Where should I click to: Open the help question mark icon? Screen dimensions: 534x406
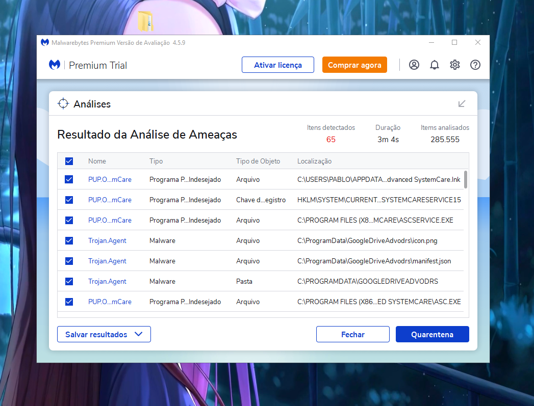[x=475, y=65]
